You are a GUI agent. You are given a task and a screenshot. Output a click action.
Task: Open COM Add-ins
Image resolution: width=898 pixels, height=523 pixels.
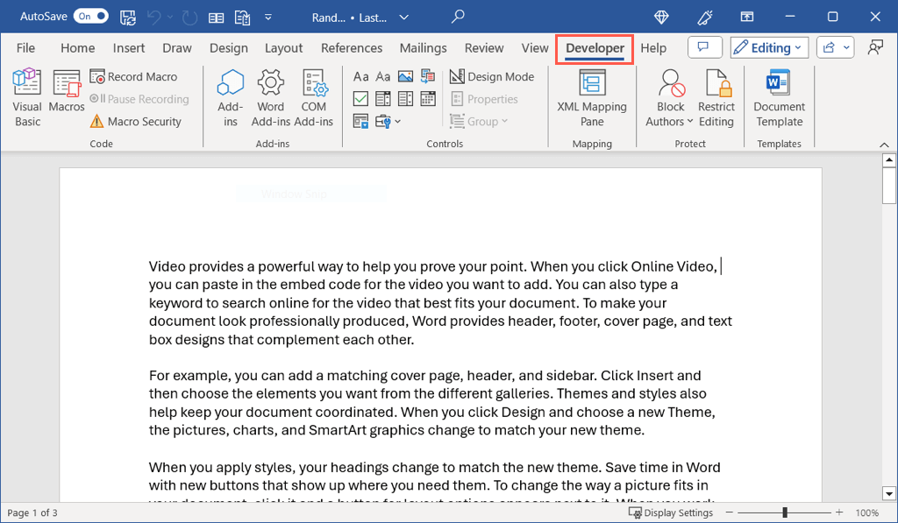[x=313, y=98]
